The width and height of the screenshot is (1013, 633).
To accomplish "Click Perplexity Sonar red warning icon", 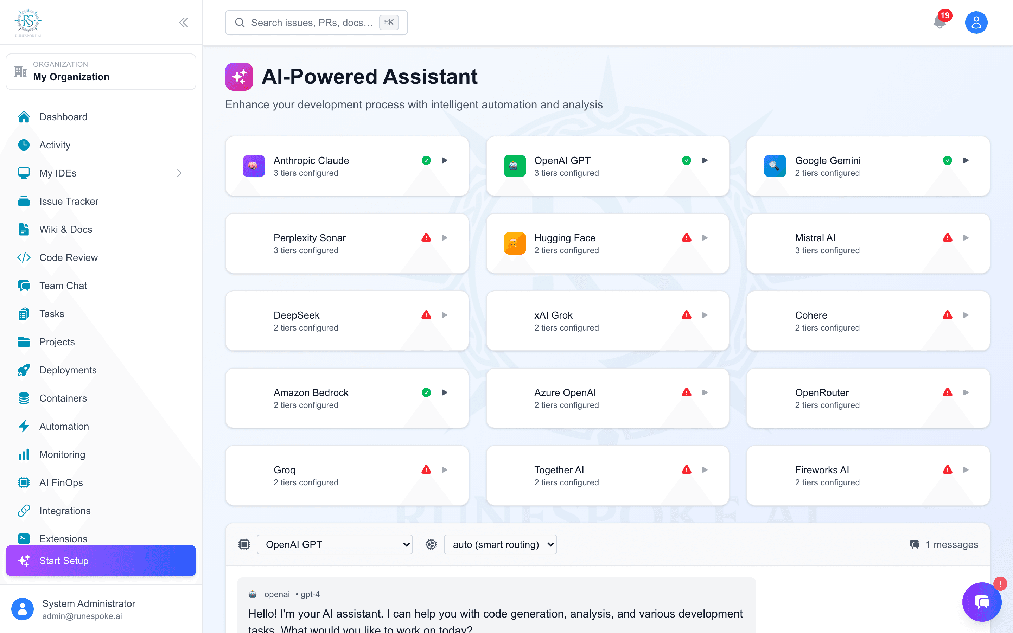I will point(426,238).
